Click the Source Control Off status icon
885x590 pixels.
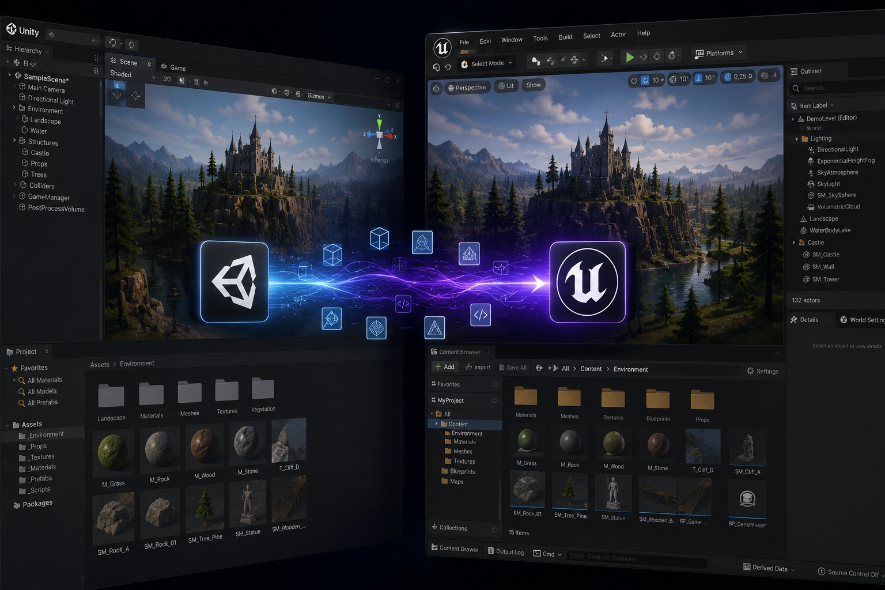pyautogui.click(x=821, y=572)
